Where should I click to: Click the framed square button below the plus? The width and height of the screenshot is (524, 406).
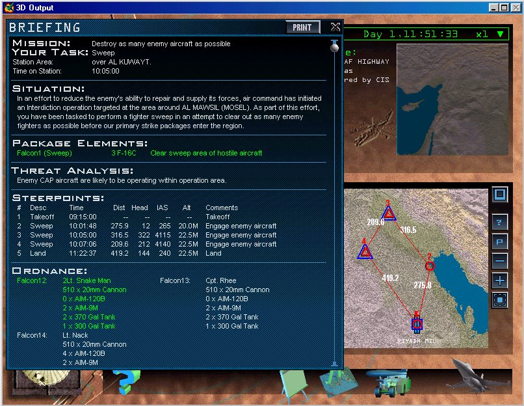[499, 300]
